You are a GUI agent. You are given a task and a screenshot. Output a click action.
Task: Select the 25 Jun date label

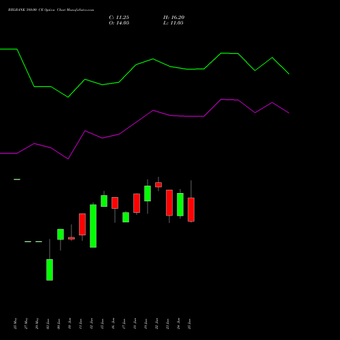pos(190,324)
